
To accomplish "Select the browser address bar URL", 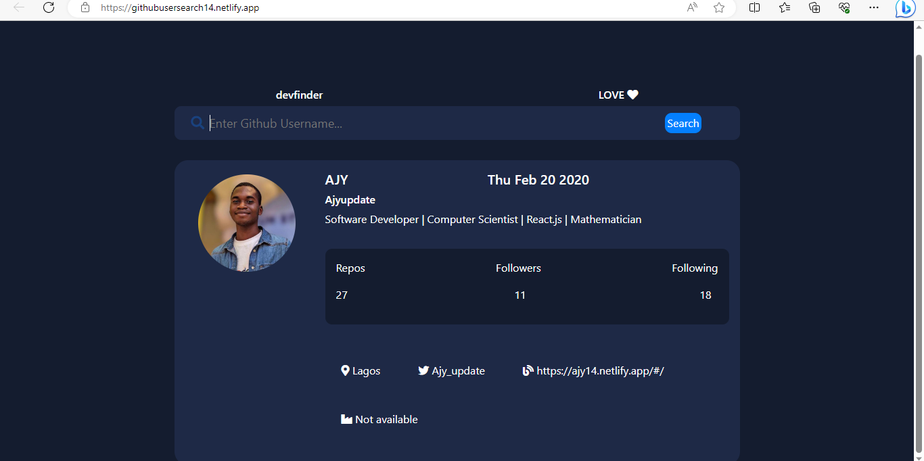I will click(179, 7).
